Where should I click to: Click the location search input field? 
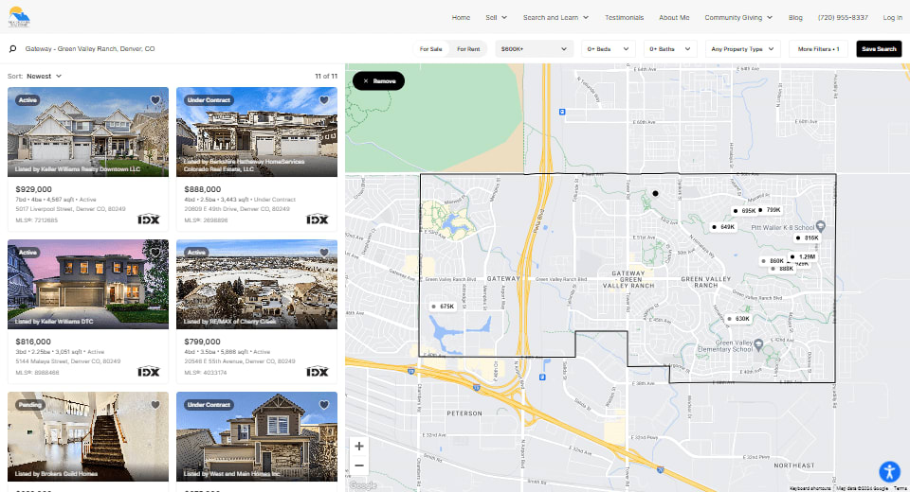[x=215, y=49]
